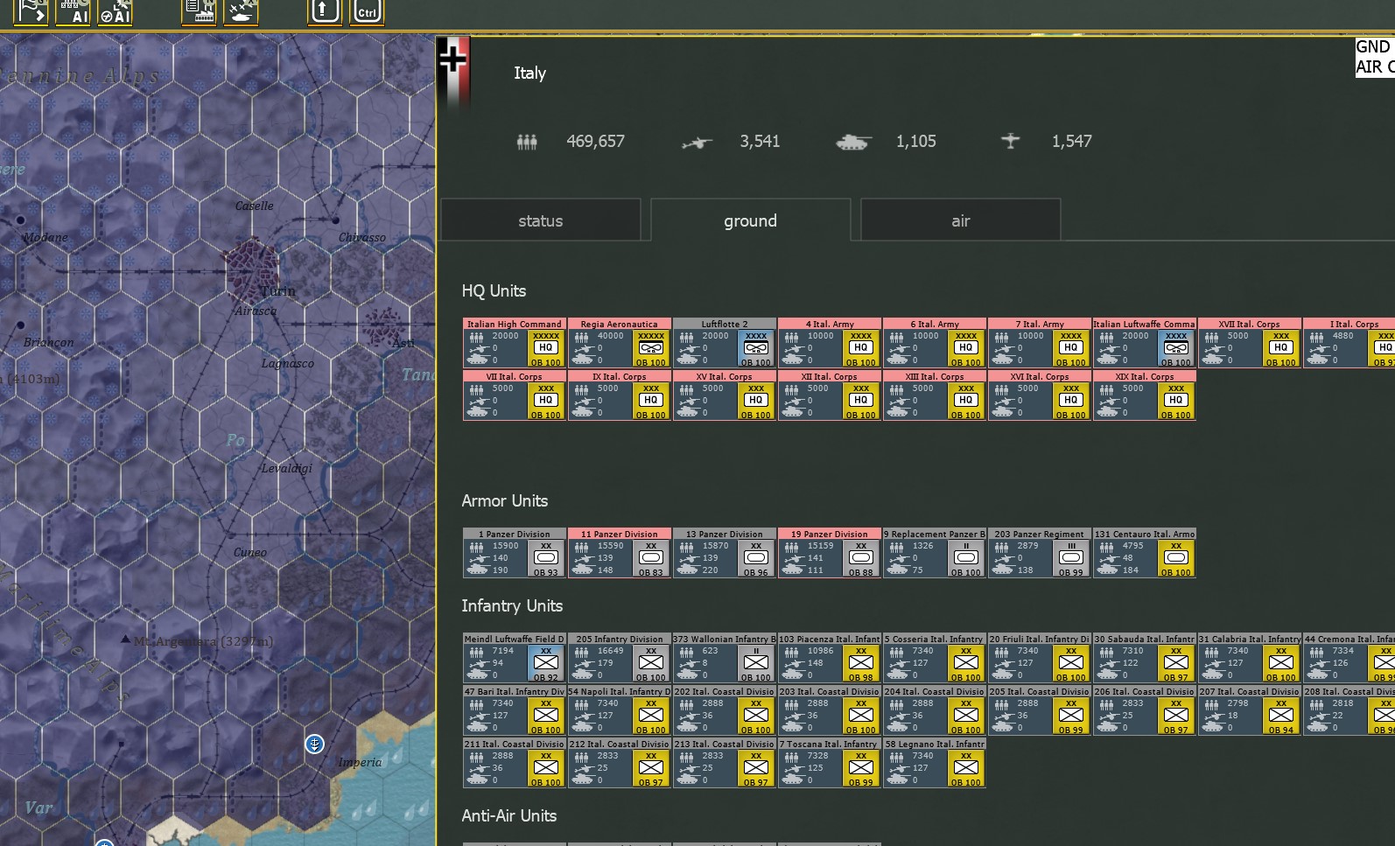This screenshot has width=1395, height=846.
Task: Click HQ symbol on Italian High Command card
Action: 546,347
